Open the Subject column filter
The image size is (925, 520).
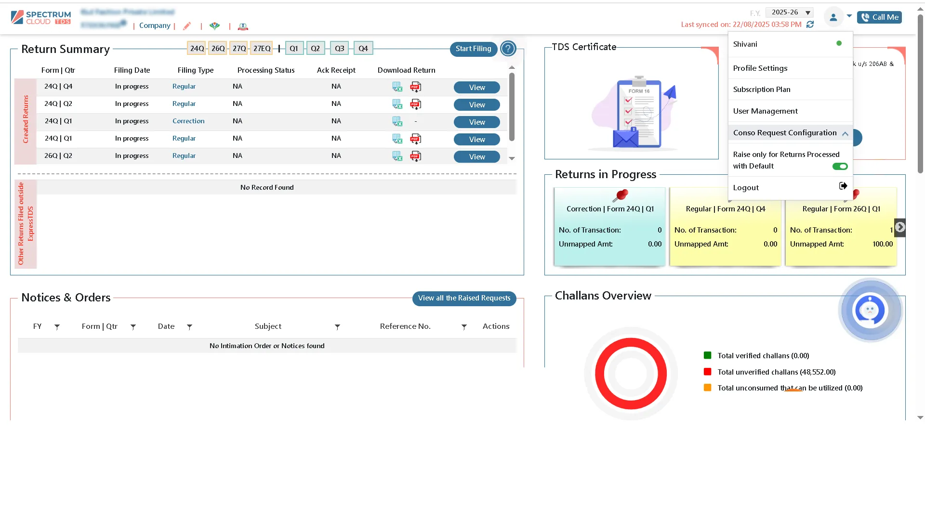pos(337,327)
